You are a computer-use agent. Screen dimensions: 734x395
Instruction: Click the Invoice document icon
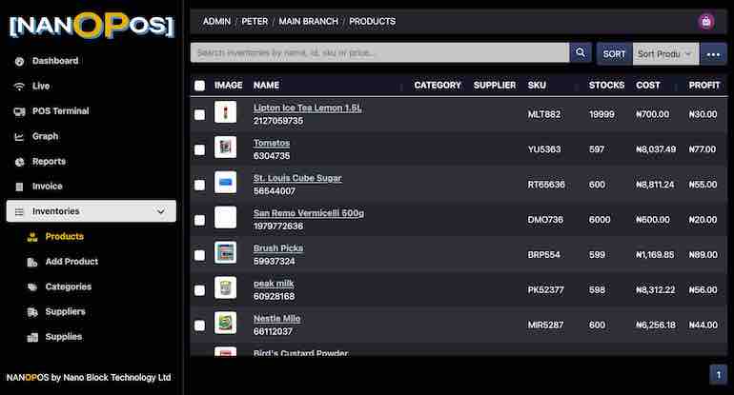[x=19, y=187]
